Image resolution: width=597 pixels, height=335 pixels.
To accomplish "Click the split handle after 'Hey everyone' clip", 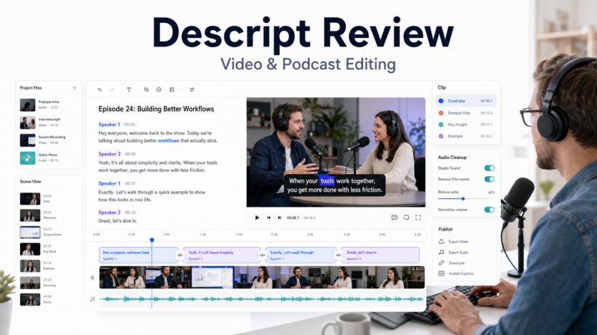I will click(x=180, y=256).
